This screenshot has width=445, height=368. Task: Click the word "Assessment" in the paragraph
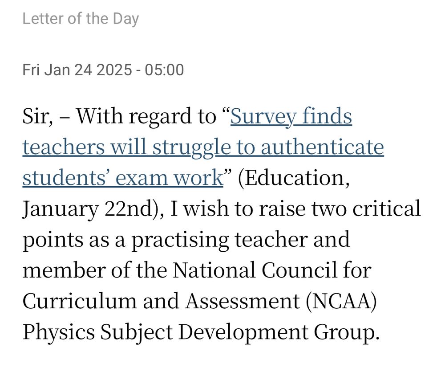[243, 301]
